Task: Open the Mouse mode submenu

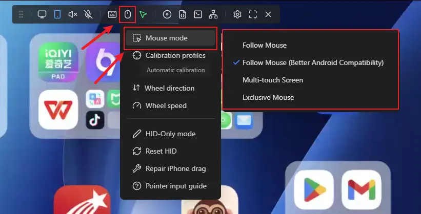Action: click(x=170, y=38)
